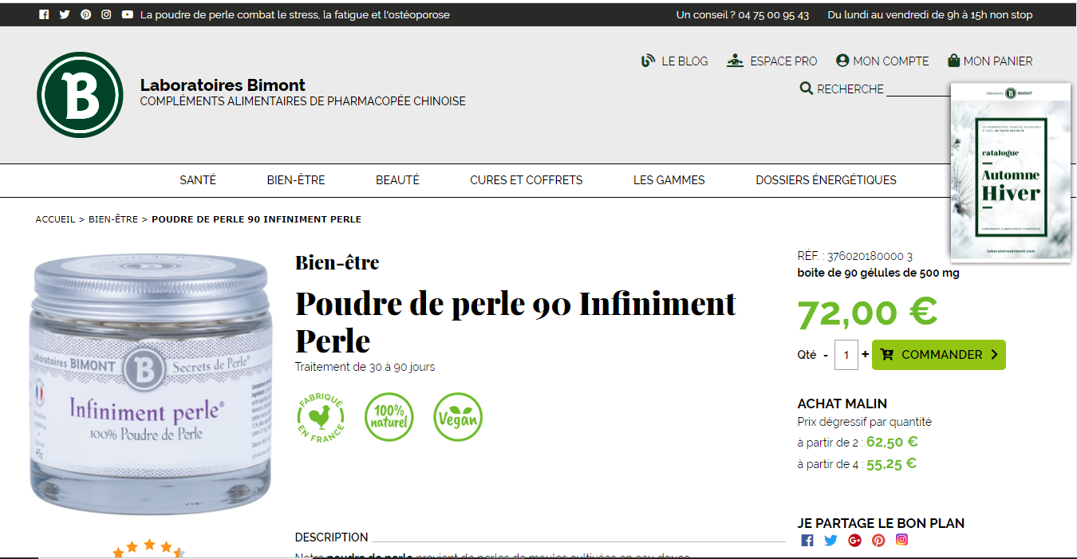Go to LE BLOG link

pyautogui.click(x=684, y=61)
